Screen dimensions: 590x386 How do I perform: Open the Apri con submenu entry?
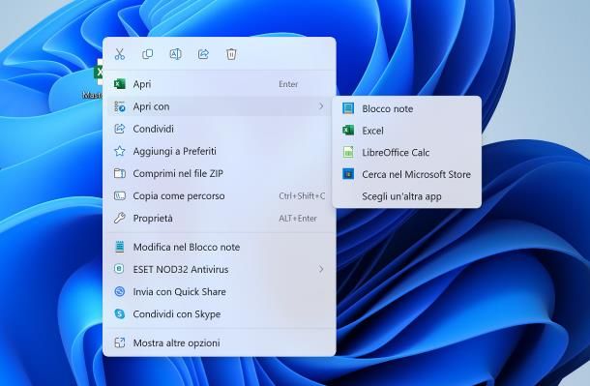[219, 106]
